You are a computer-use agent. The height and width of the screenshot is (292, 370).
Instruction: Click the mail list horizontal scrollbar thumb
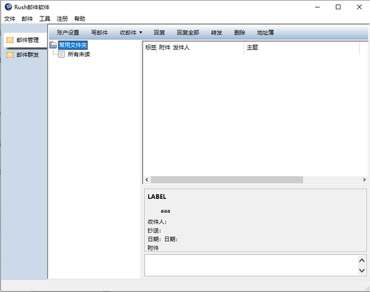click(x=227, y=180)
